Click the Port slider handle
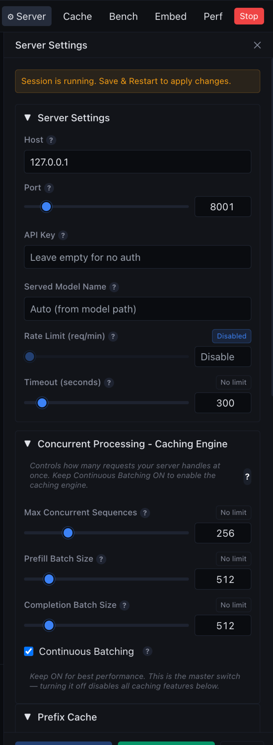Viewport: 273px width, 745px height. click(46, 207)
